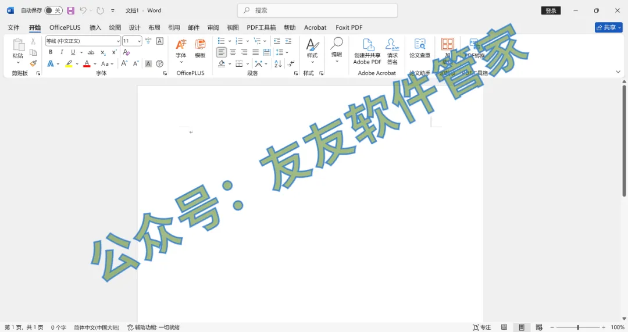Undo the last action

click(x=83, y=11)
